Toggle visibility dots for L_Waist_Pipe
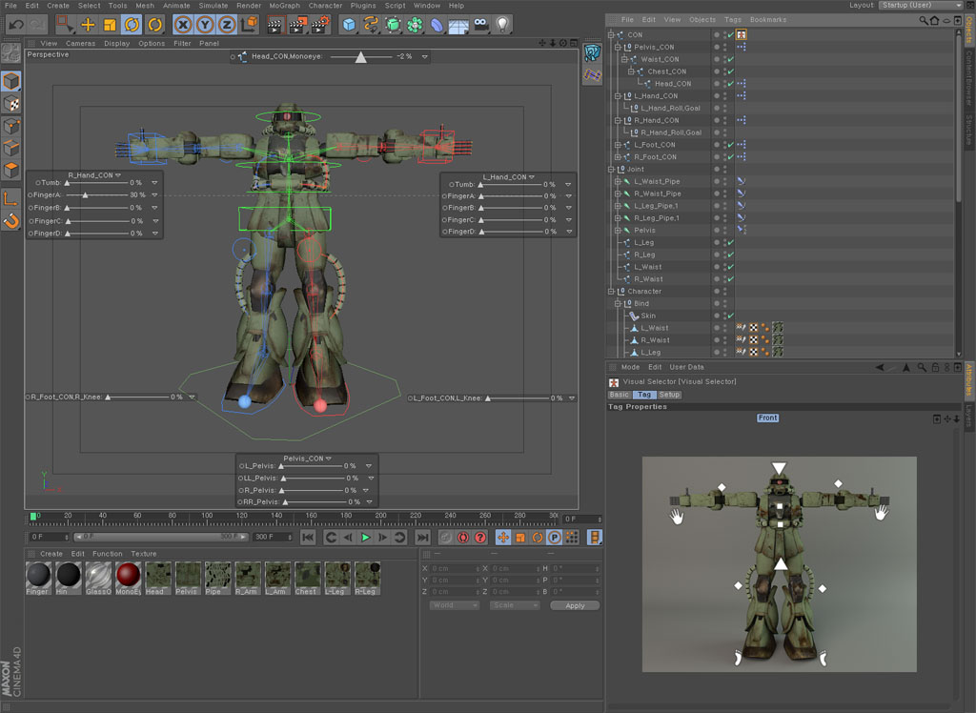The height and width of the screenshot is (713, 976). (724, 182)
